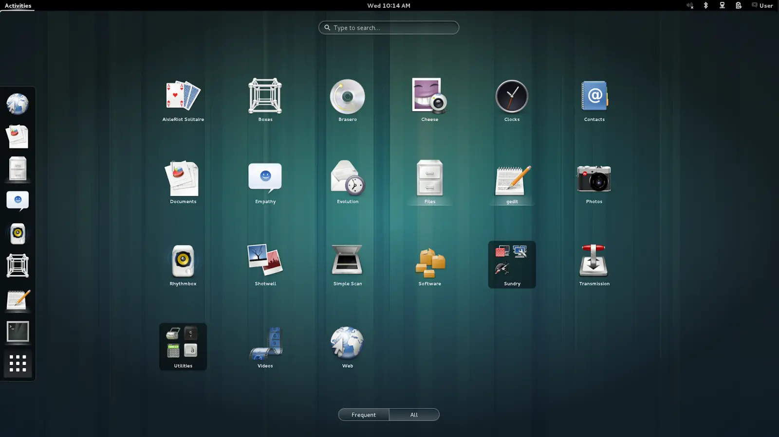Open Web browser from the dash
Image resolution: width=779 pixels, height=437 pixels.
point(18,104)
